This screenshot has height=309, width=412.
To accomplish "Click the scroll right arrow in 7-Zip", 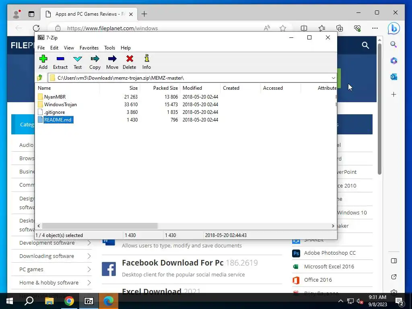I will tap(333, 226).
